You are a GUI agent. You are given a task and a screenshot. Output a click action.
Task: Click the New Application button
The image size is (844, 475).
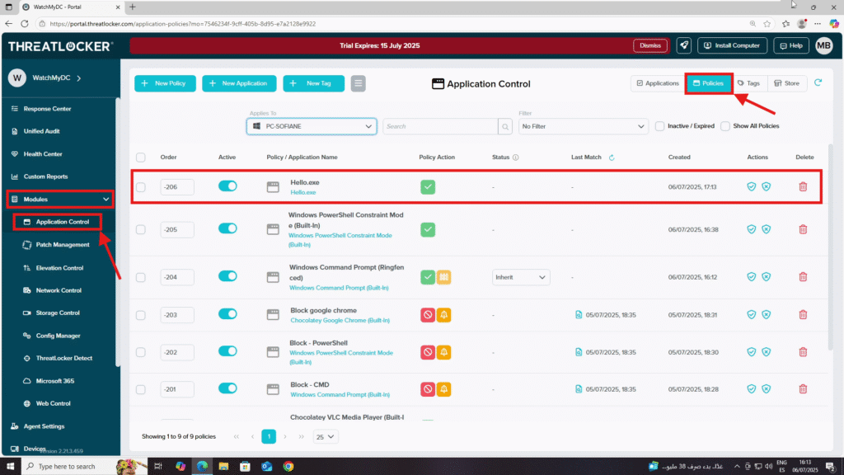[x=239, y=83]
